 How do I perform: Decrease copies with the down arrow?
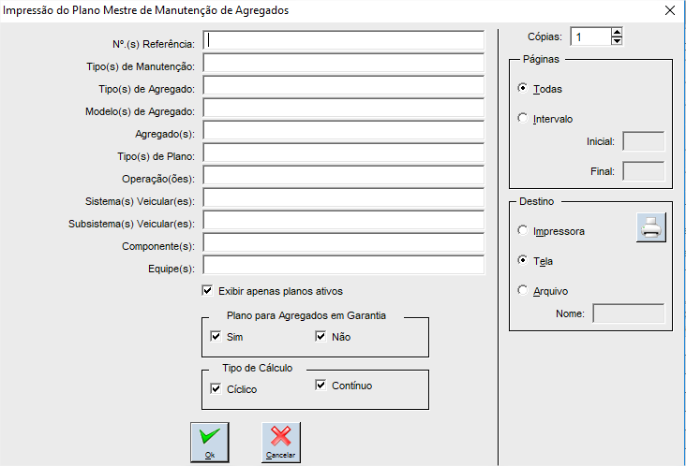pos(616,42)
